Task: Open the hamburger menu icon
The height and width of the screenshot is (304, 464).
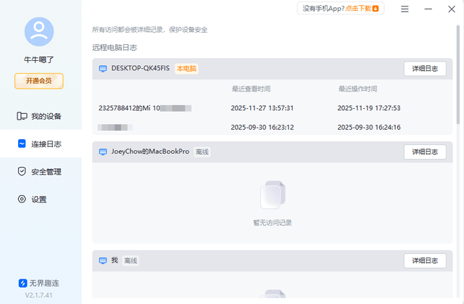Action: (405, 9)
